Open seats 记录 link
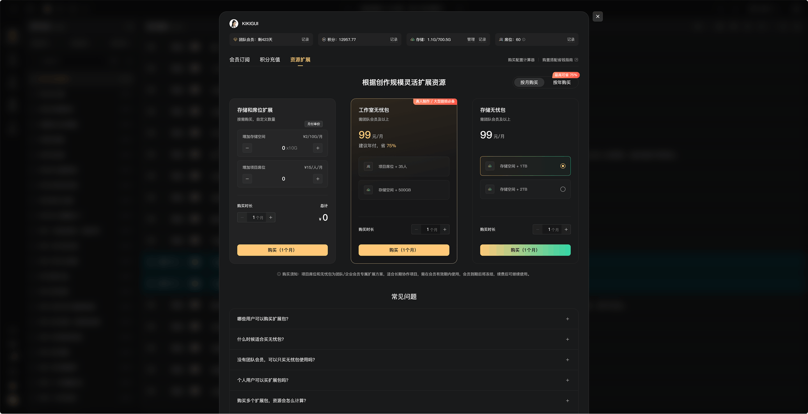808x414 pixels. 571,40
